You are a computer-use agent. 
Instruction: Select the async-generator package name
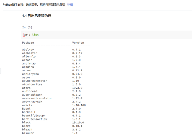(34, 81)
